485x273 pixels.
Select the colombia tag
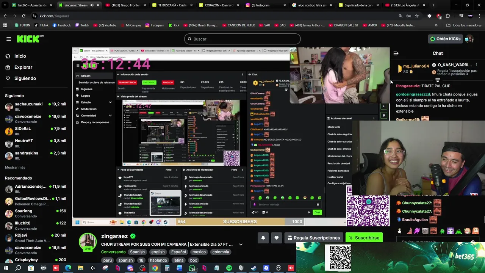pos(221,252)
